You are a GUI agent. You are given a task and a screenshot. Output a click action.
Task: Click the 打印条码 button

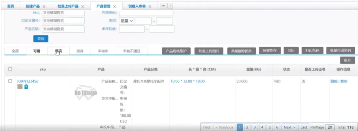tap(312, 51)
